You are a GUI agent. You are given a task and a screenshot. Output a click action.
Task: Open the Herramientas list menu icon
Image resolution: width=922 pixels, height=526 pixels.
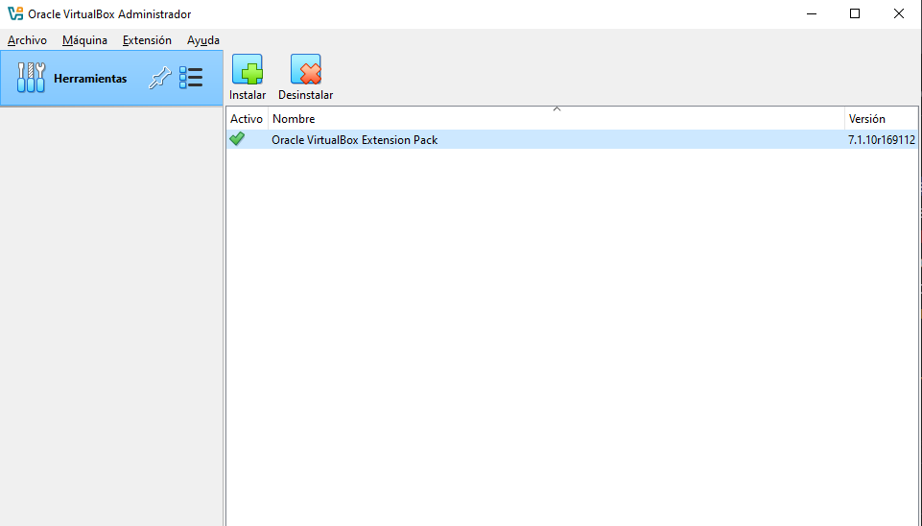click(191, 78)
